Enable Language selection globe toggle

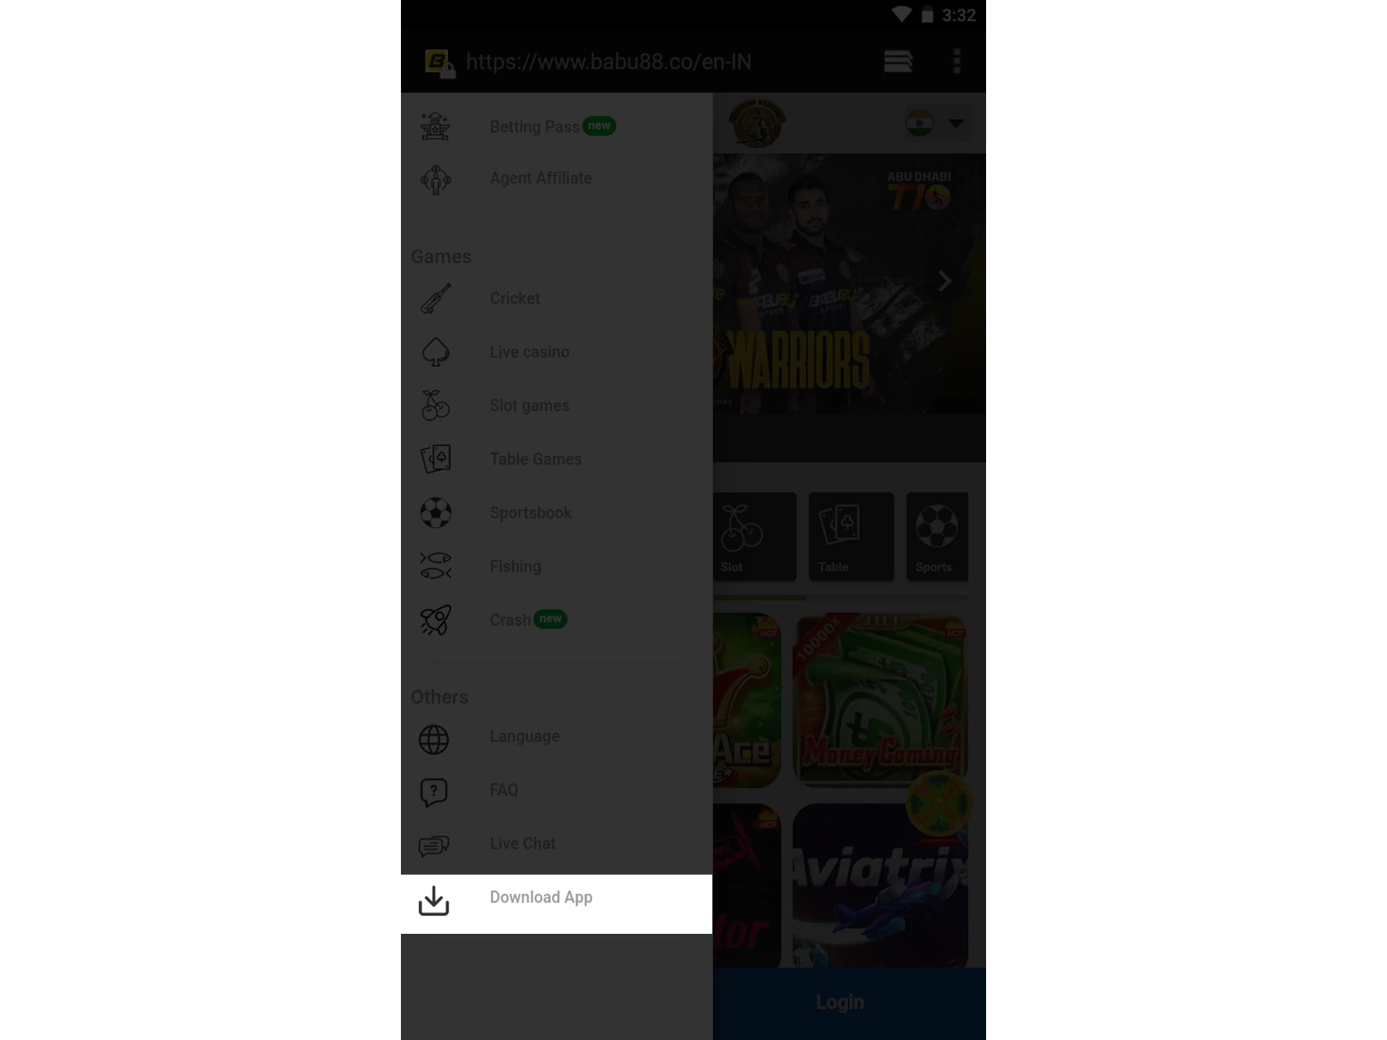[x=433, y=736]
